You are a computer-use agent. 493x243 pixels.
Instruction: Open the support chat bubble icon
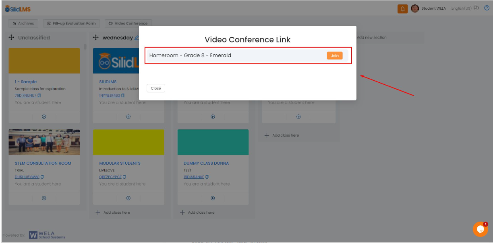point(480,229)
